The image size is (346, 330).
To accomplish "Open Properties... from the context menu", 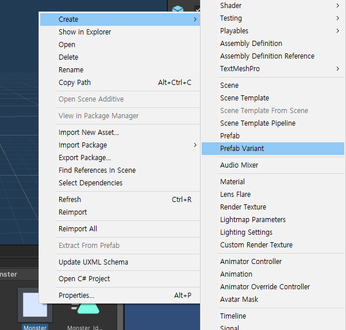I will click(120, 296).
